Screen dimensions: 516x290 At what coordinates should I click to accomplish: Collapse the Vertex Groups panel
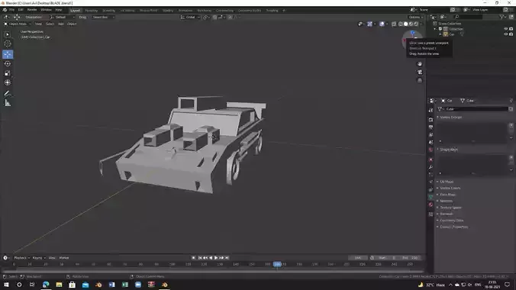pyautogui.click(x=451, y=118)
